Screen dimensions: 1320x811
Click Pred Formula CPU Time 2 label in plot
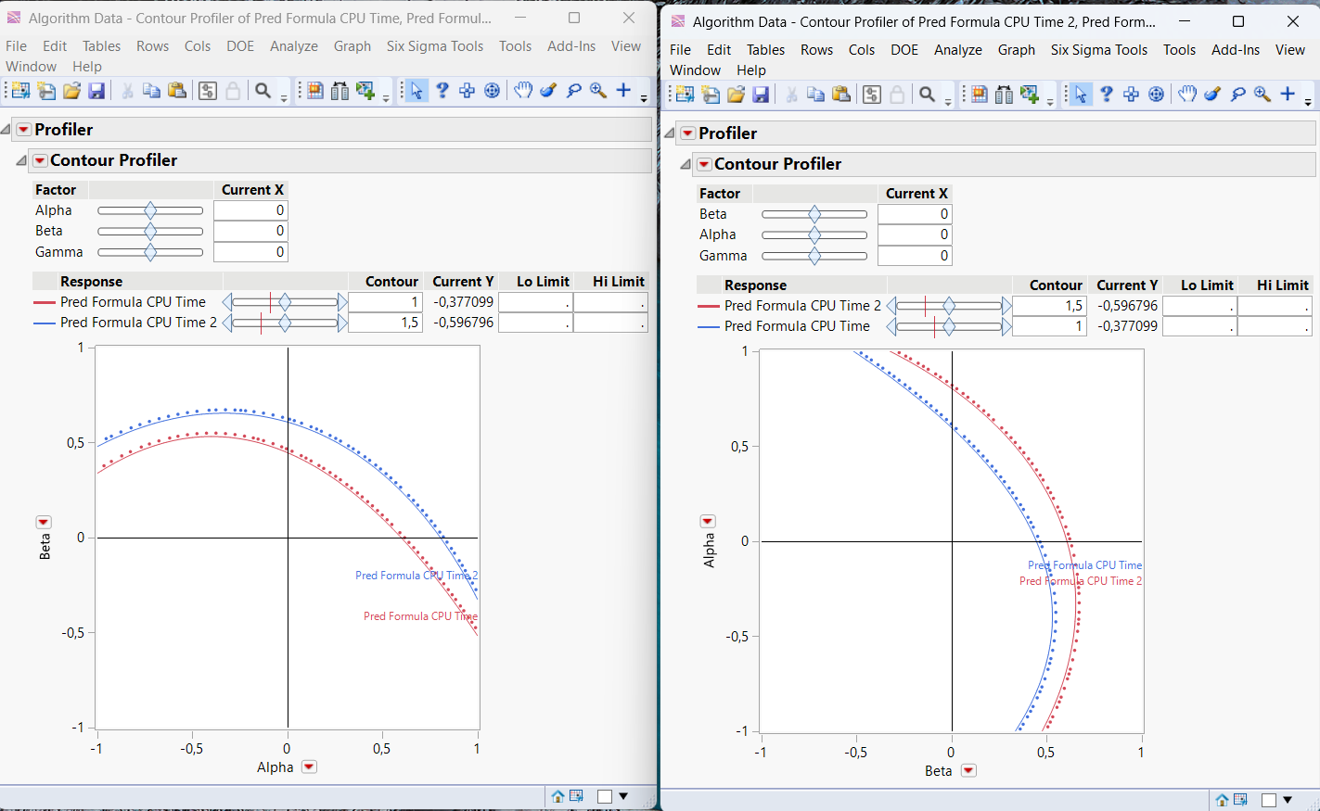417,575
